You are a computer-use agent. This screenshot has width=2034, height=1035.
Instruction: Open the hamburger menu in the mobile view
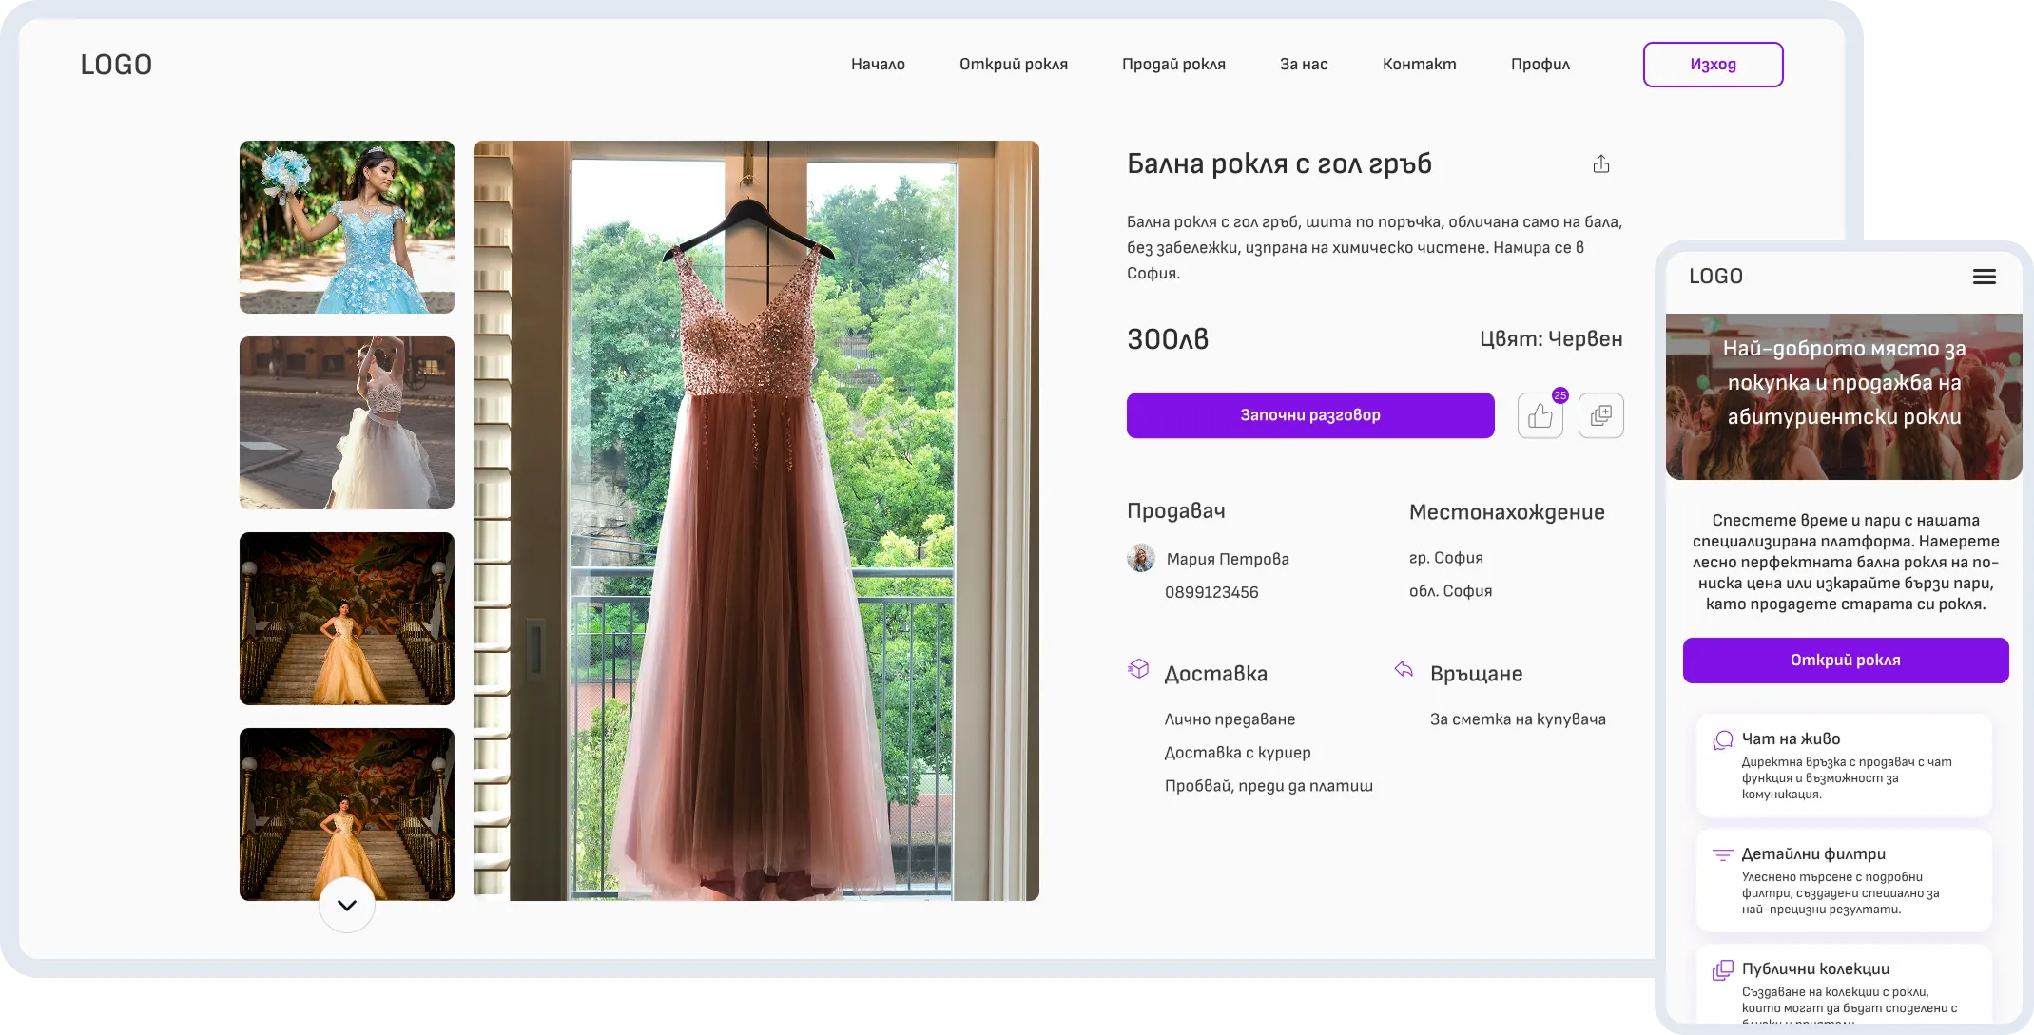tap(1985, 277)
